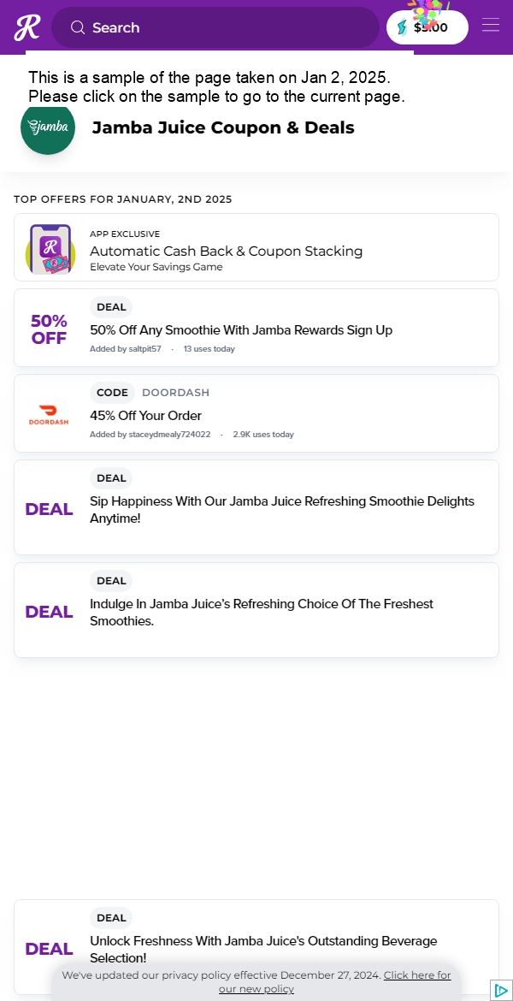The width and height of the screenshot is (513, 1001).
Task: Click the DoorDash logo
Action: pos(49,414)
